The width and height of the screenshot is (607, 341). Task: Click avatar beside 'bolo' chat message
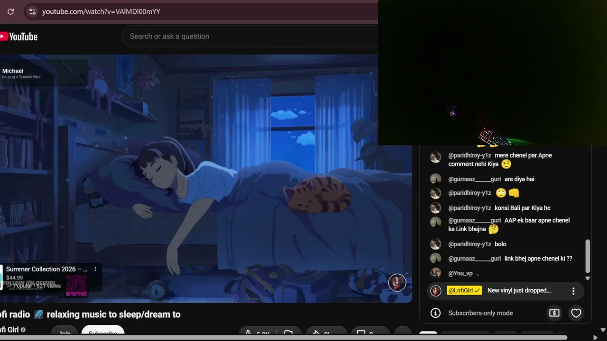pos(435,244)
